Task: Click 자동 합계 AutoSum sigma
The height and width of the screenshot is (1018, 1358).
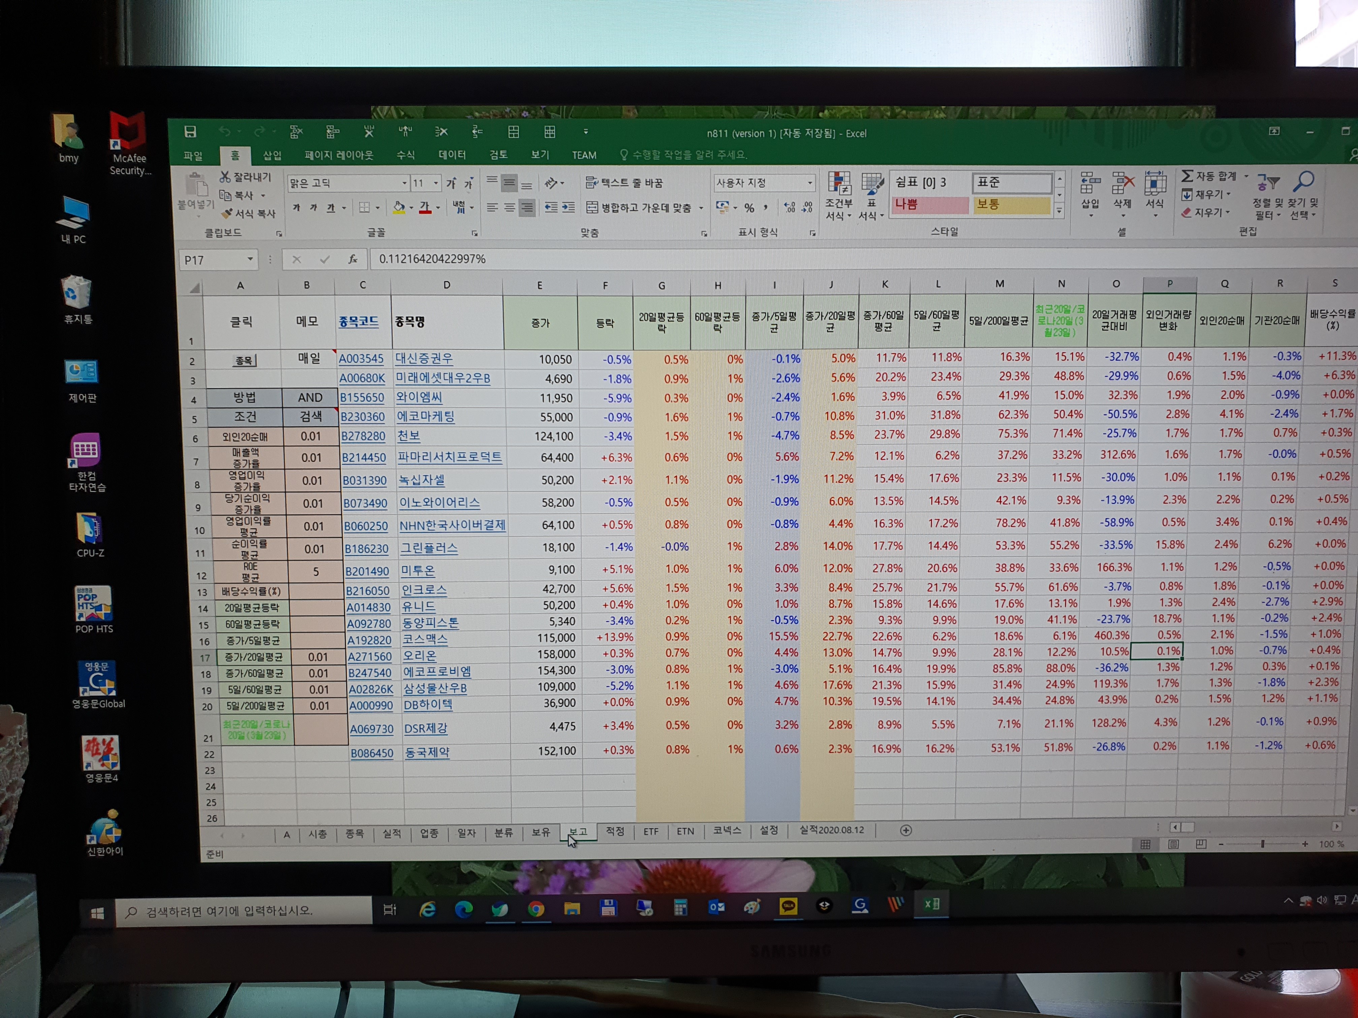Action: point(1209,176)
